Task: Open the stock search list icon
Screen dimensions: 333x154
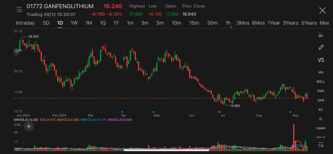Action: click(19, 10)
